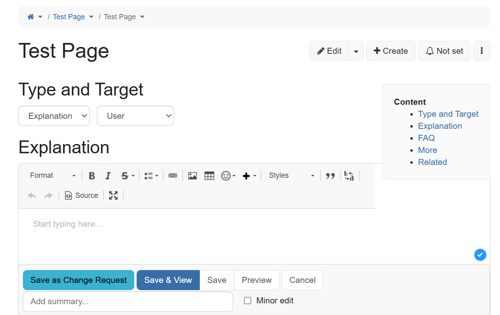Maximize the editor with the fullscreen icon

[113, 195]
